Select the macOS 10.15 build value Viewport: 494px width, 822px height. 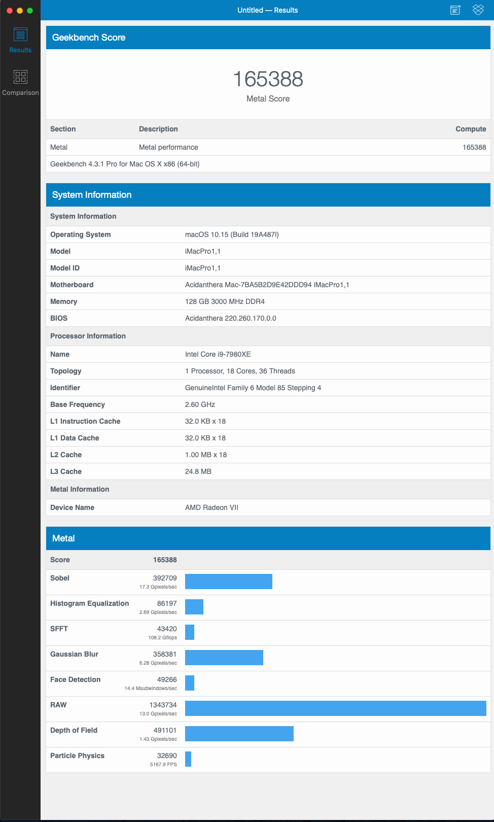(x=232, y=234)
